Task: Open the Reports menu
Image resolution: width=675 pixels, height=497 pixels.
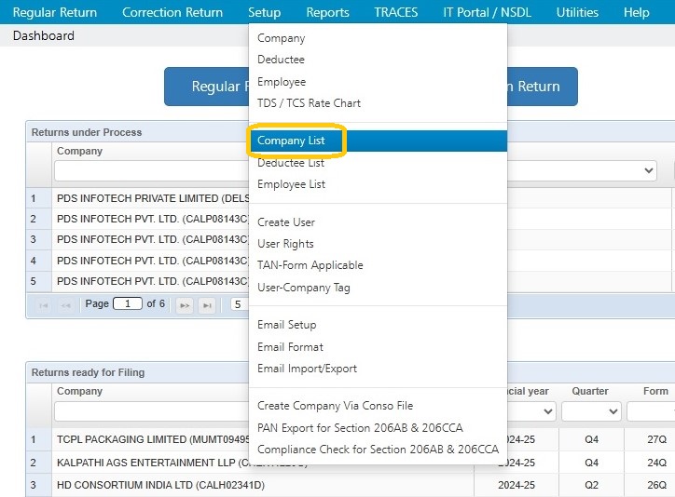Action: pyautogui.click(x=327, y=12)
